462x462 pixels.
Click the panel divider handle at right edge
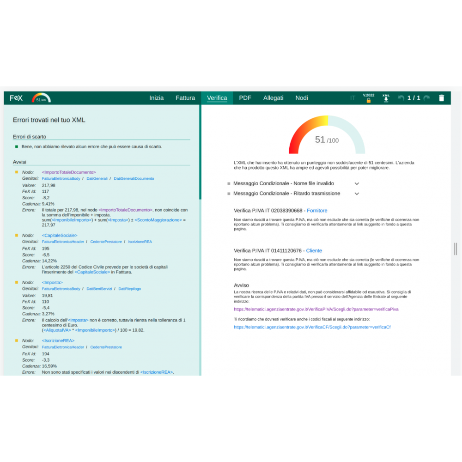[x=456, y=249]
